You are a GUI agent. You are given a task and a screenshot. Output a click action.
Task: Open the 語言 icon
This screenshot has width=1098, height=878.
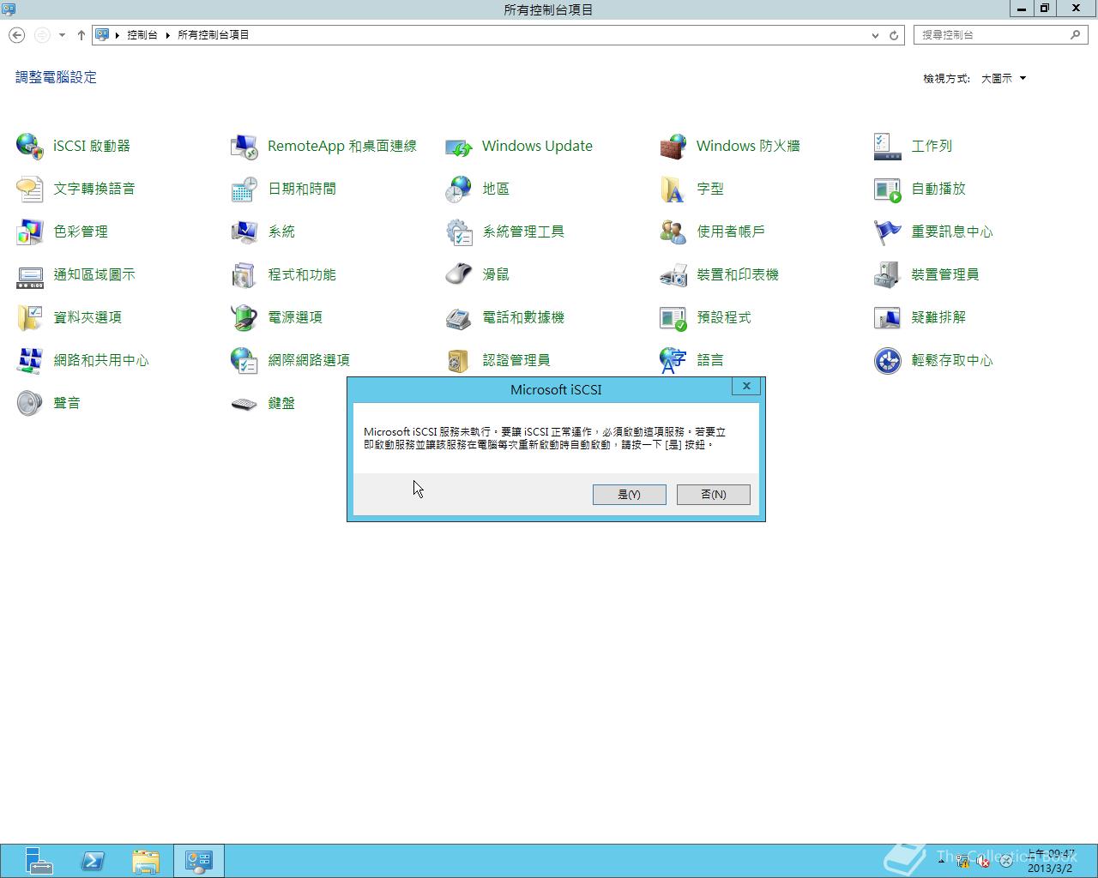(673, 360)
